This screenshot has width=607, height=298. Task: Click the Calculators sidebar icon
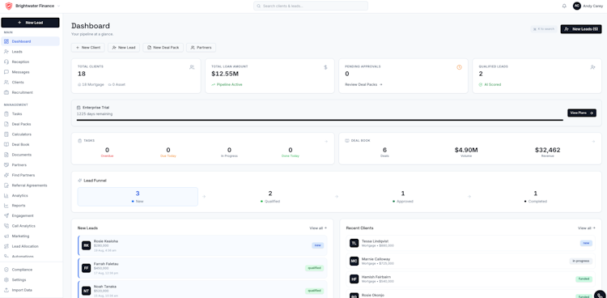[6, 134]
